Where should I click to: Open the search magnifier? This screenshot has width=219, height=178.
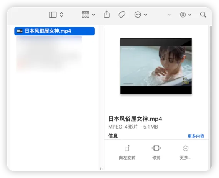(203, 15)
